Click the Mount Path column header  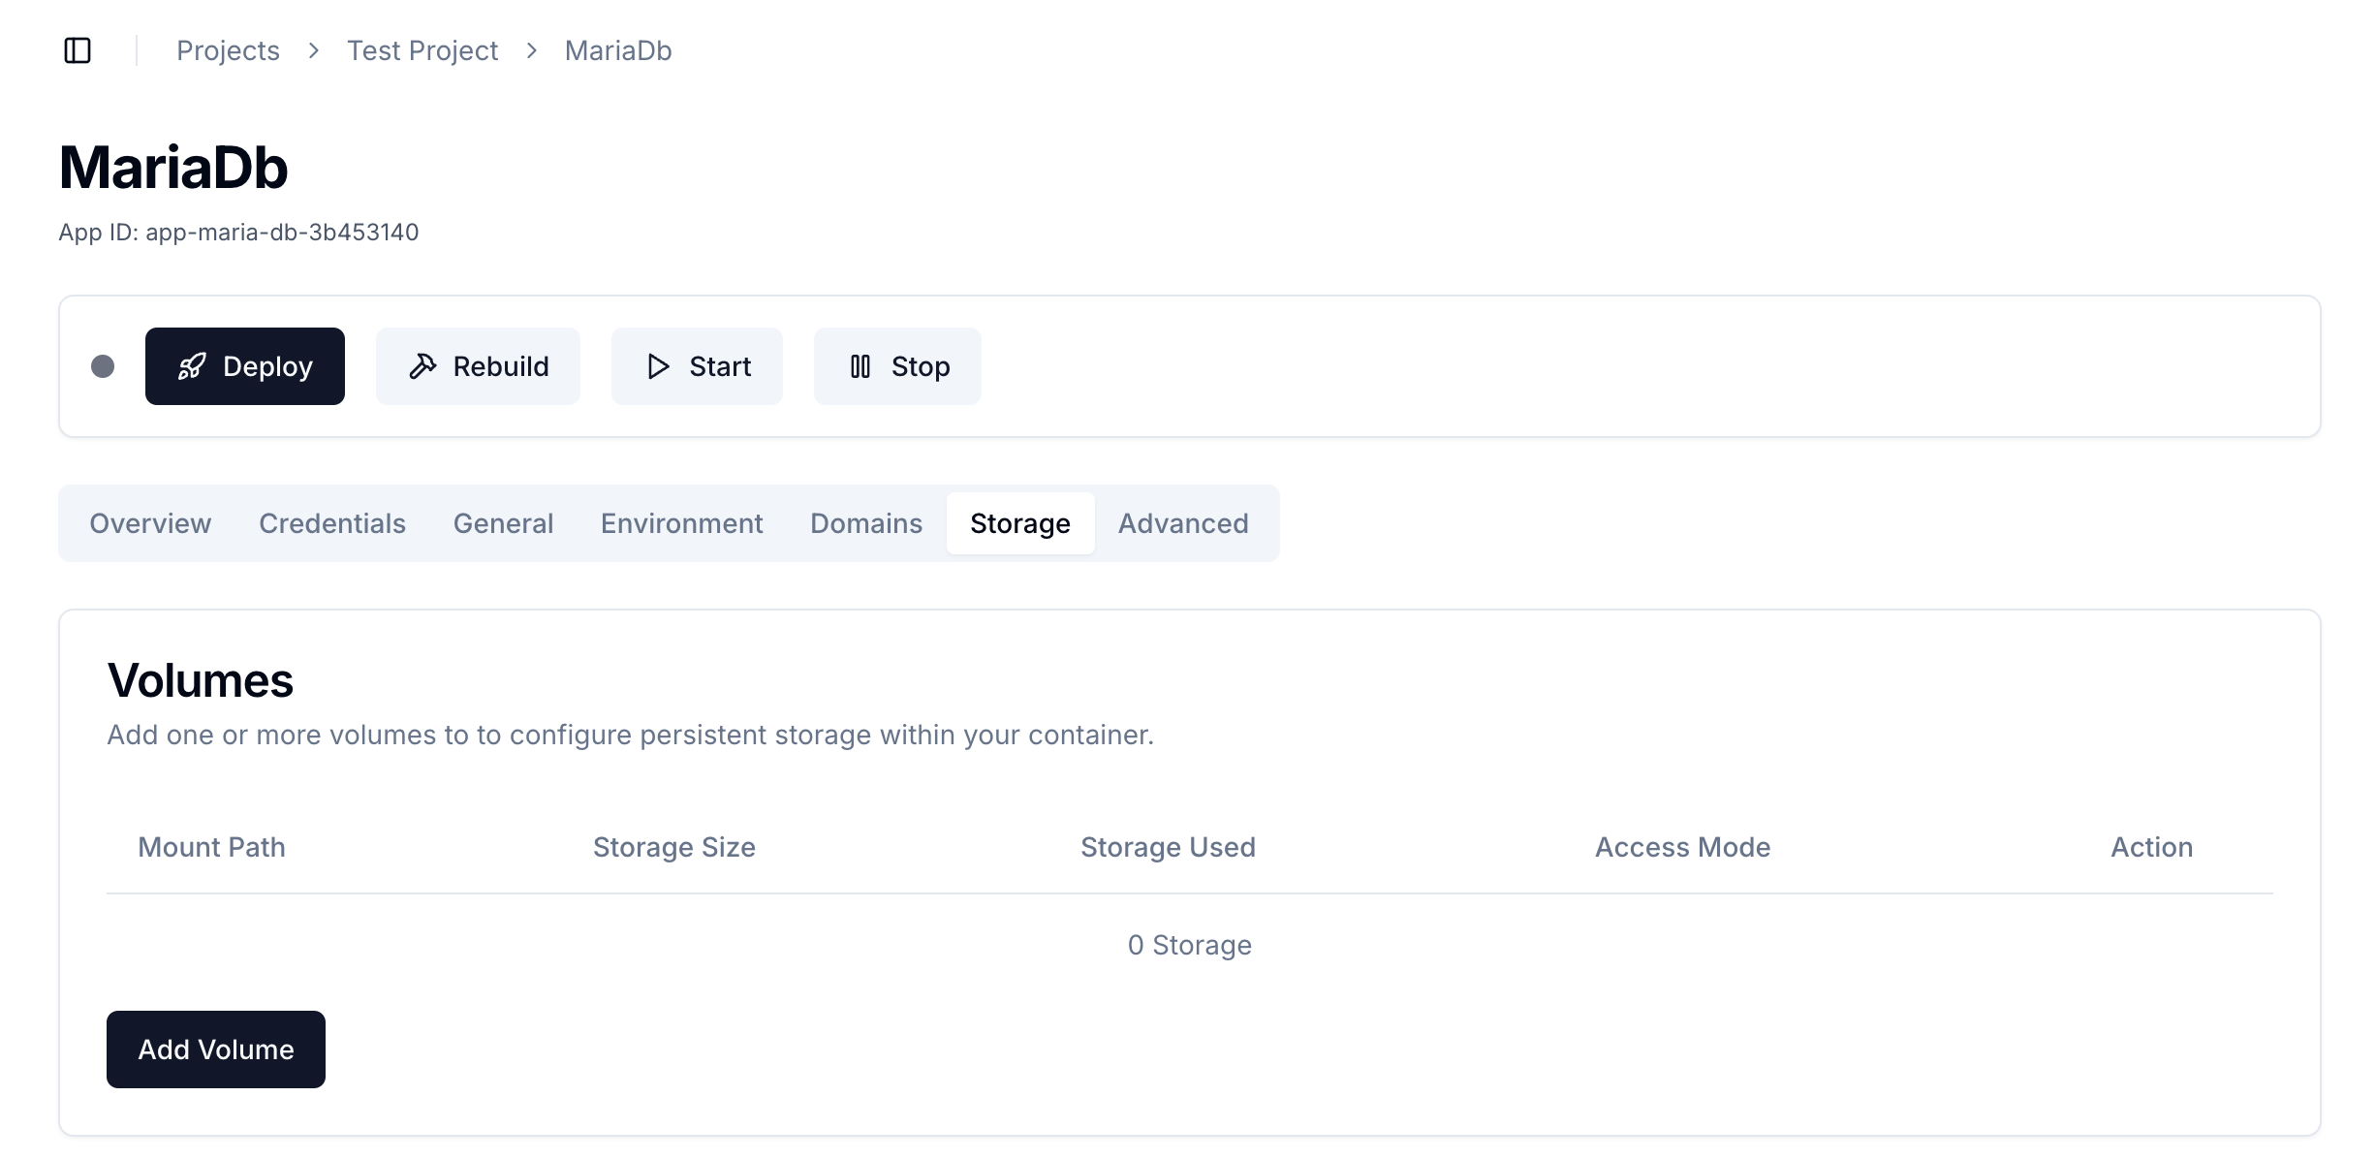211,847
